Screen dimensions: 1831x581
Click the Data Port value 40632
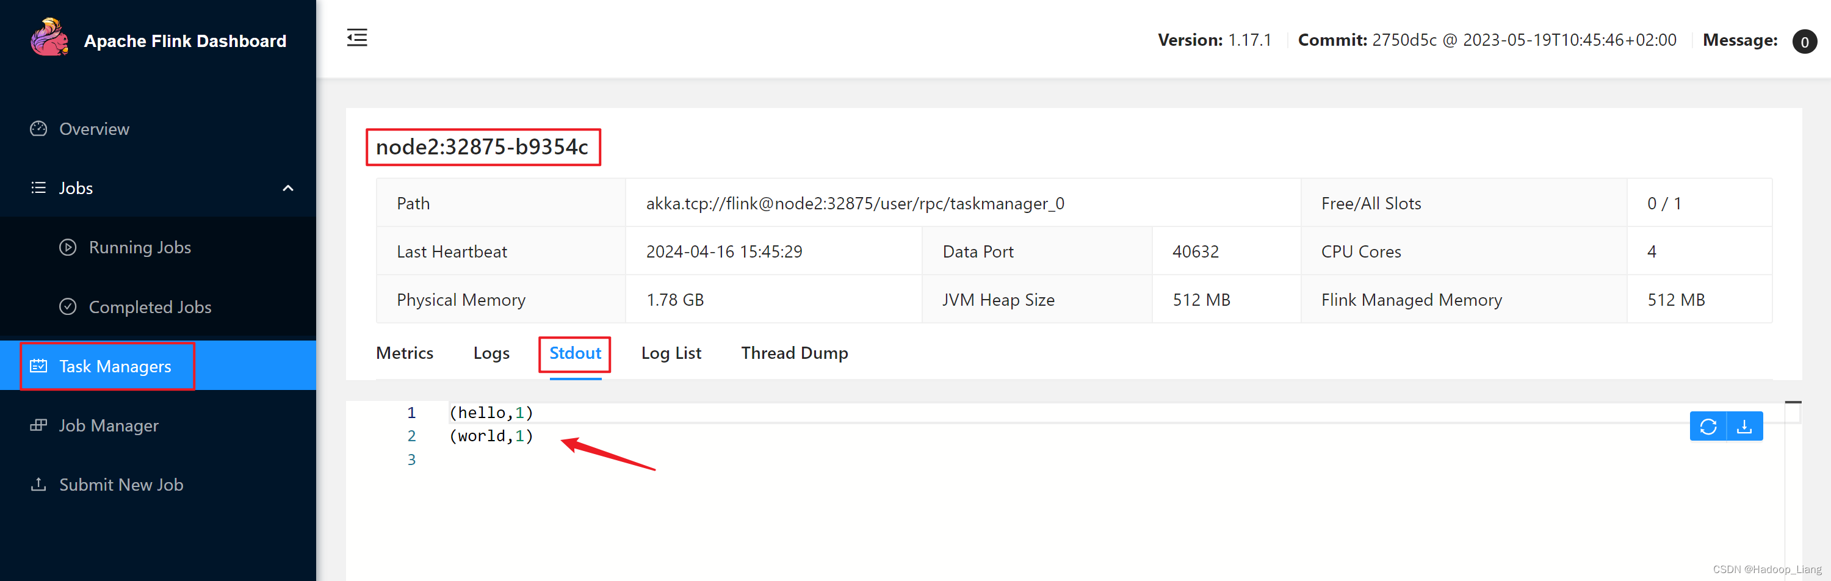(x=1195, y=251)
